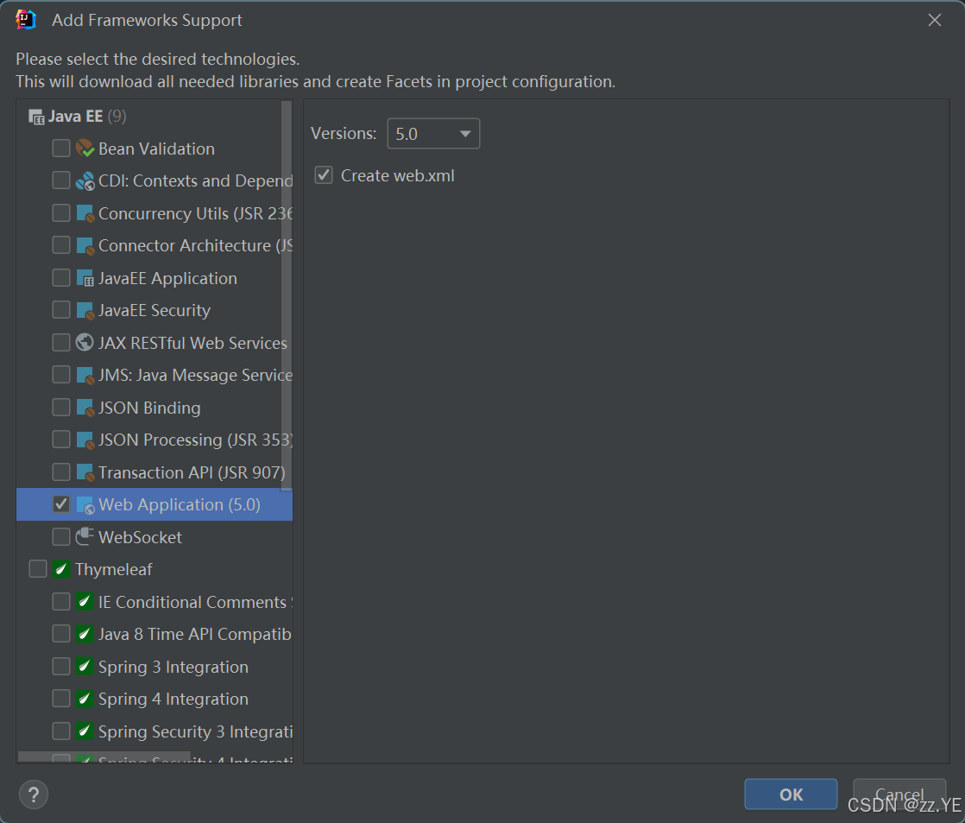Click the IntelliJ IDEA logo in title bar

26,20
